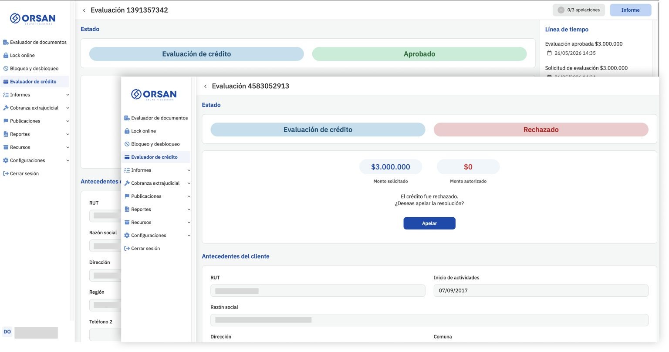Screen dimensions: 669x352
Task: Click ORSAN logo in back window sidebar
Action: point(33,18)
